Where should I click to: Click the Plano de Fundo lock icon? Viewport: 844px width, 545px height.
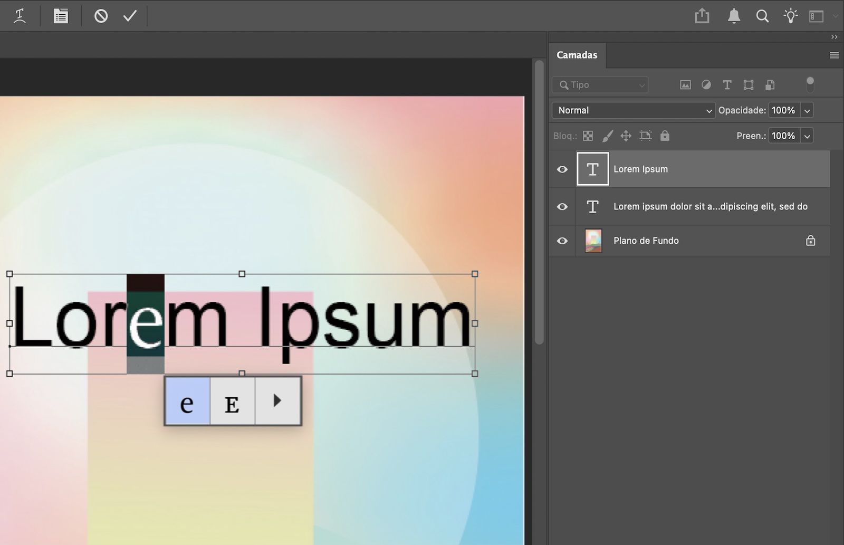811,241
